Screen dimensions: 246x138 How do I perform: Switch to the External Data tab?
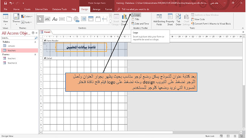click(42, 9)
